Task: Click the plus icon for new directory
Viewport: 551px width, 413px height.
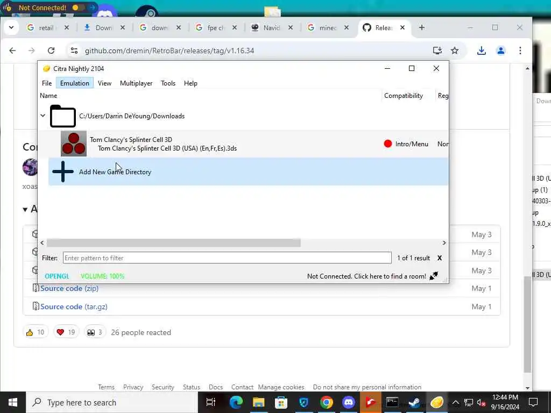Action: point(63,172)
